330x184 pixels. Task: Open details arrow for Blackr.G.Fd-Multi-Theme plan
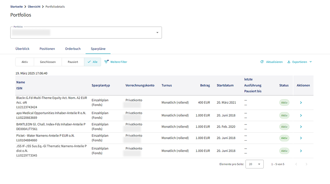301,102
